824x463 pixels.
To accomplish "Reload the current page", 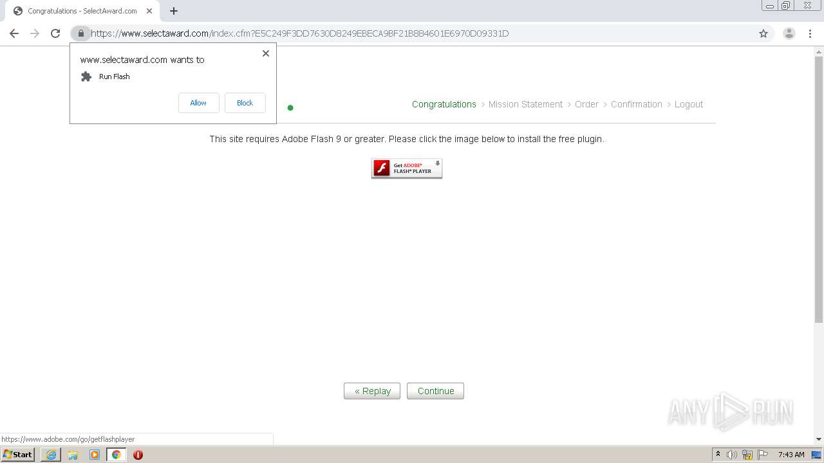I will [55, 33].
